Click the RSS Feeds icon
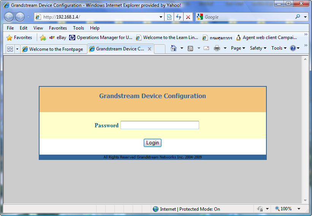The width and height of the screenshot is (312, 216). click(190, 48)
